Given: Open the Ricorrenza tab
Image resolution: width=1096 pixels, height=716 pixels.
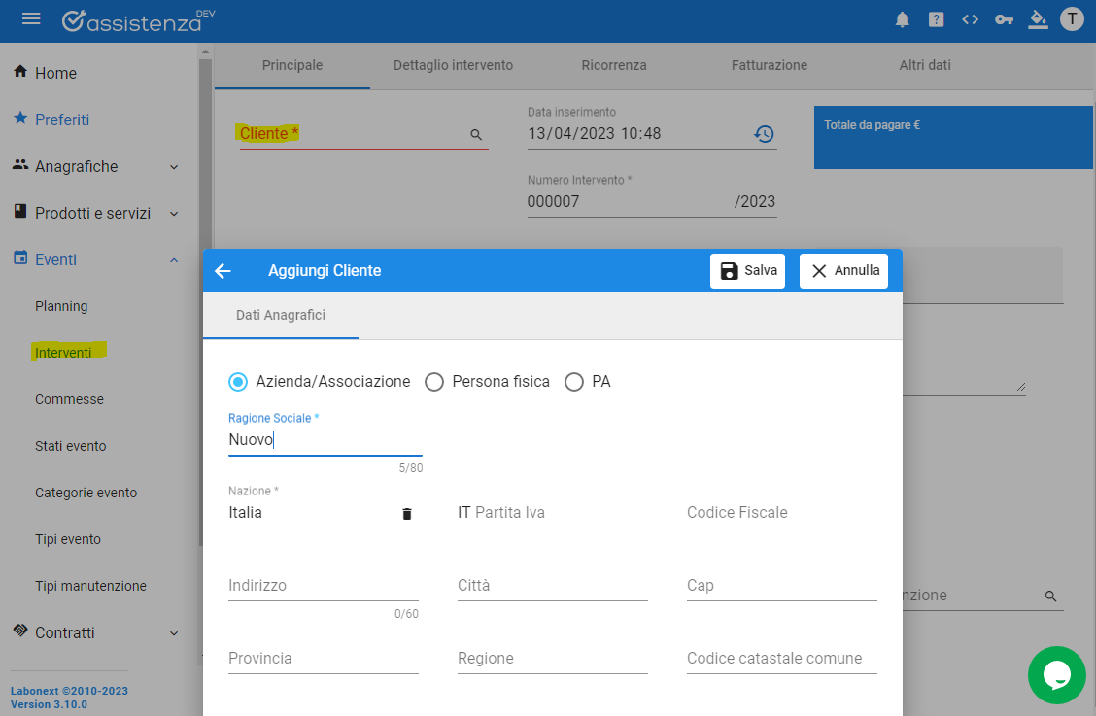Looking at the screenshot, I should (x=614, y=65).
